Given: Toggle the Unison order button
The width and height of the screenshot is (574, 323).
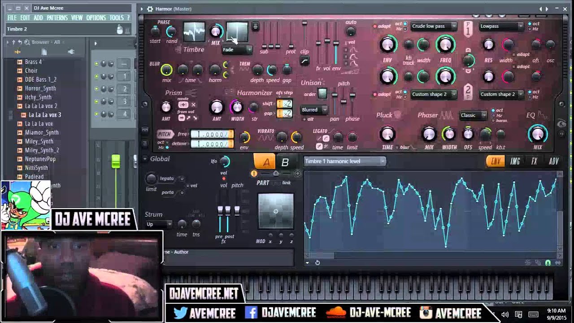Looking at the screenshot, I should point(322,93).
